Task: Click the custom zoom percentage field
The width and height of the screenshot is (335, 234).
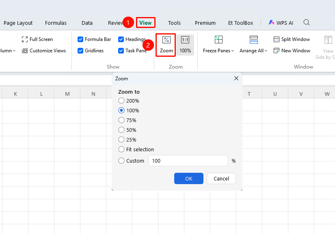Action: 188,161
